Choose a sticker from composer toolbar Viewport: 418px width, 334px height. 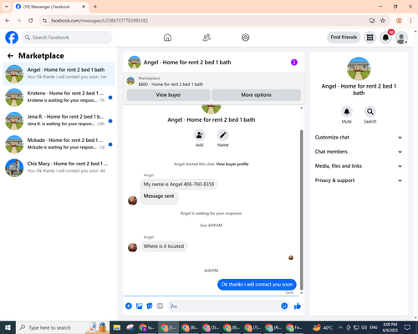150,306
